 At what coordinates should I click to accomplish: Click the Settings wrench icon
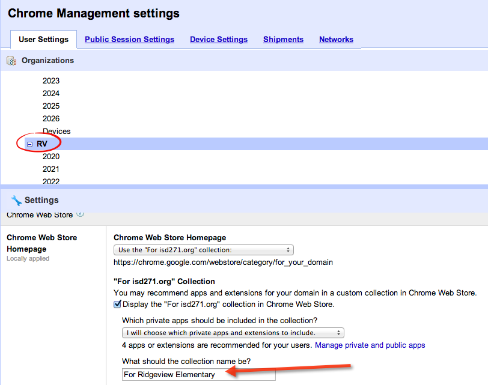point(16,200)
